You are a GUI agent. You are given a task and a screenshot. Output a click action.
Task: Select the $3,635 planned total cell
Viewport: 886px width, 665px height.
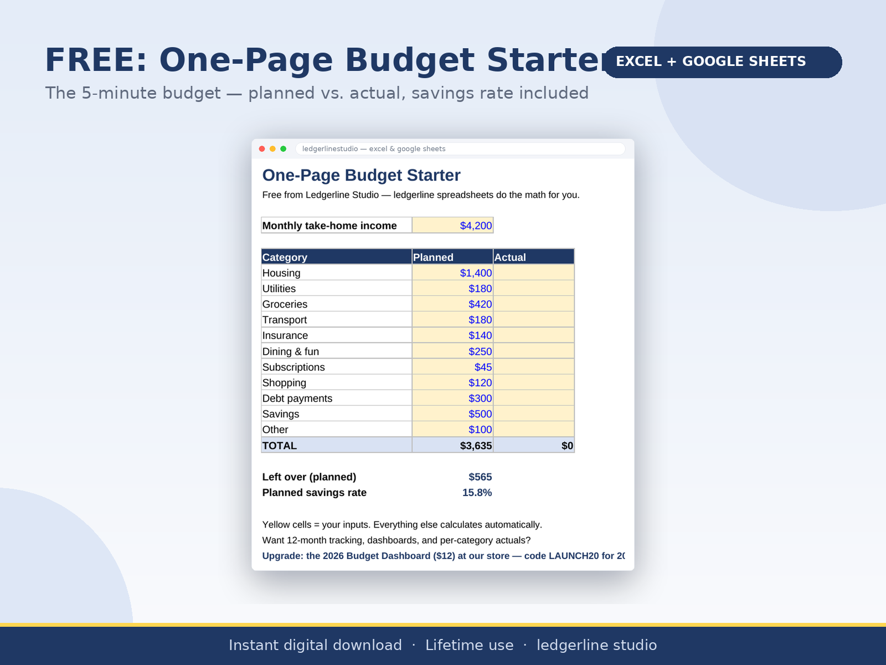(452, 445)
